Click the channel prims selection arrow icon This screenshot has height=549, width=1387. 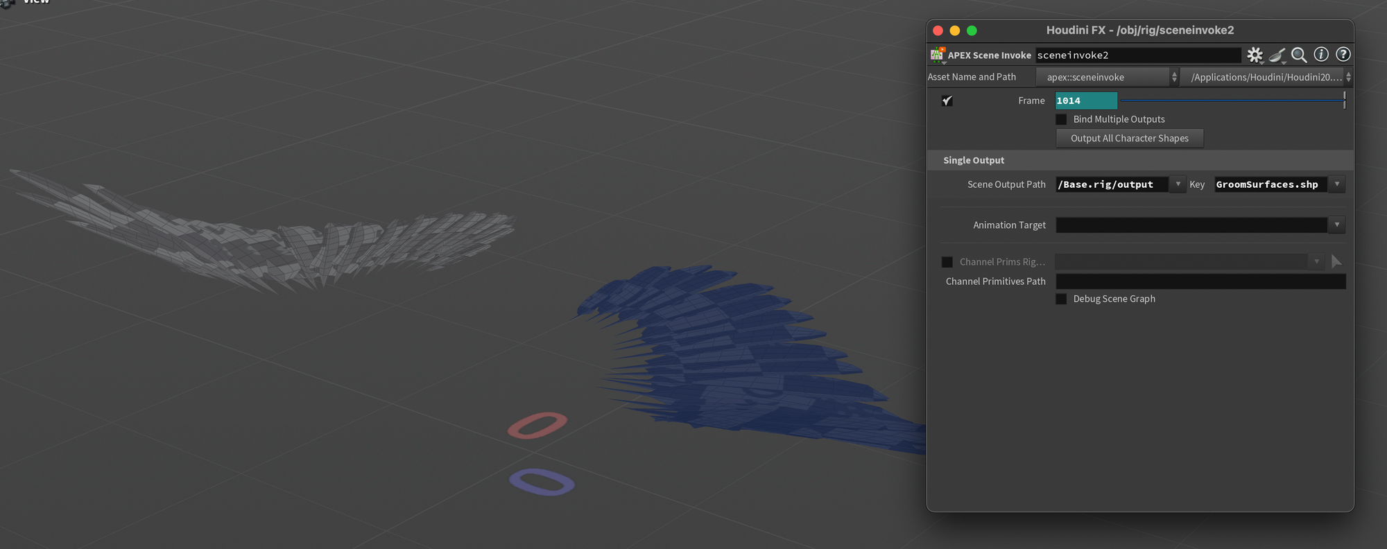tap(1336, 261)
